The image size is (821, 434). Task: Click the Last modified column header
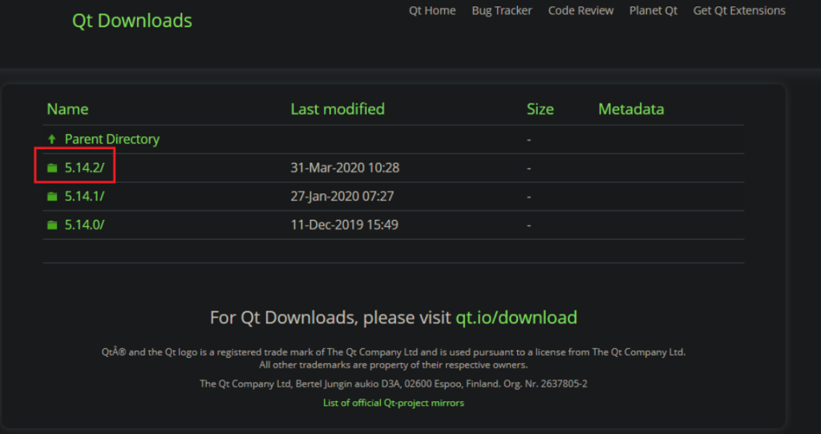click(338, 109)
